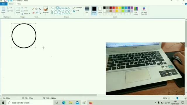This screenshot has height=105, width=187.
Task: Choose the Four-point star shape
Action: point(55,13)
